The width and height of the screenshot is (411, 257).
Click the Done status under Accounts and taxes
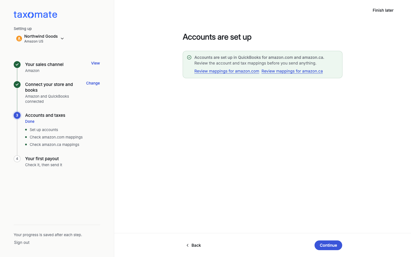30,121
